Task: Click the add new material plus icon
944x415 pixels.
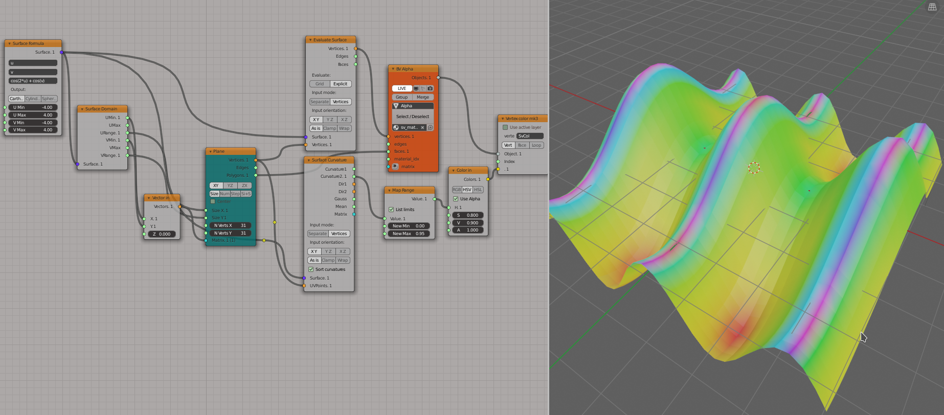Action: 431,128
